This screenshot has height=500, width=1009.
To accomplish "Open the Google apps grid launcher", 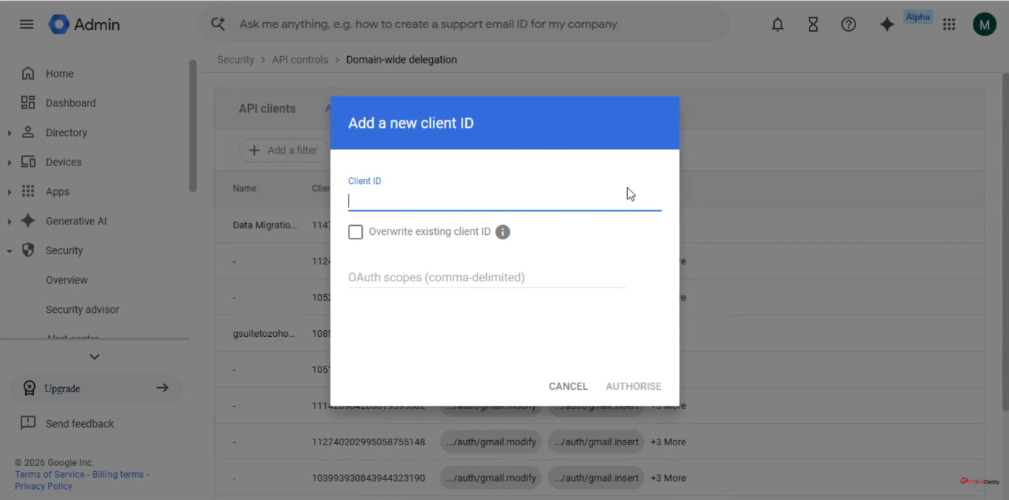I will click(949, 24).
